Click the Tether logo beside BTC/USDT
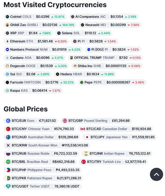 [8, 186]
